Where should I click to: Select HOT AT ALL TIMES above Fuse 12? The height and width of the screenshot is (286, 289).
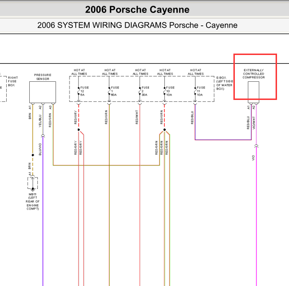pyautogui.click(x=79, y=72)
